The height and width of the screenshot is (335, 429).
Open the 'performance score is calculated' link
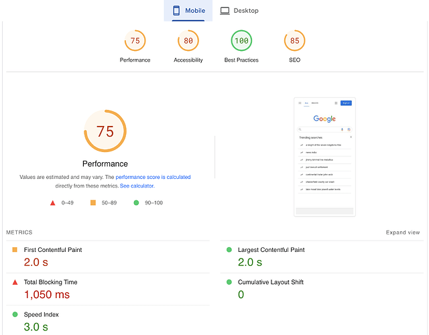coord(153,177)
